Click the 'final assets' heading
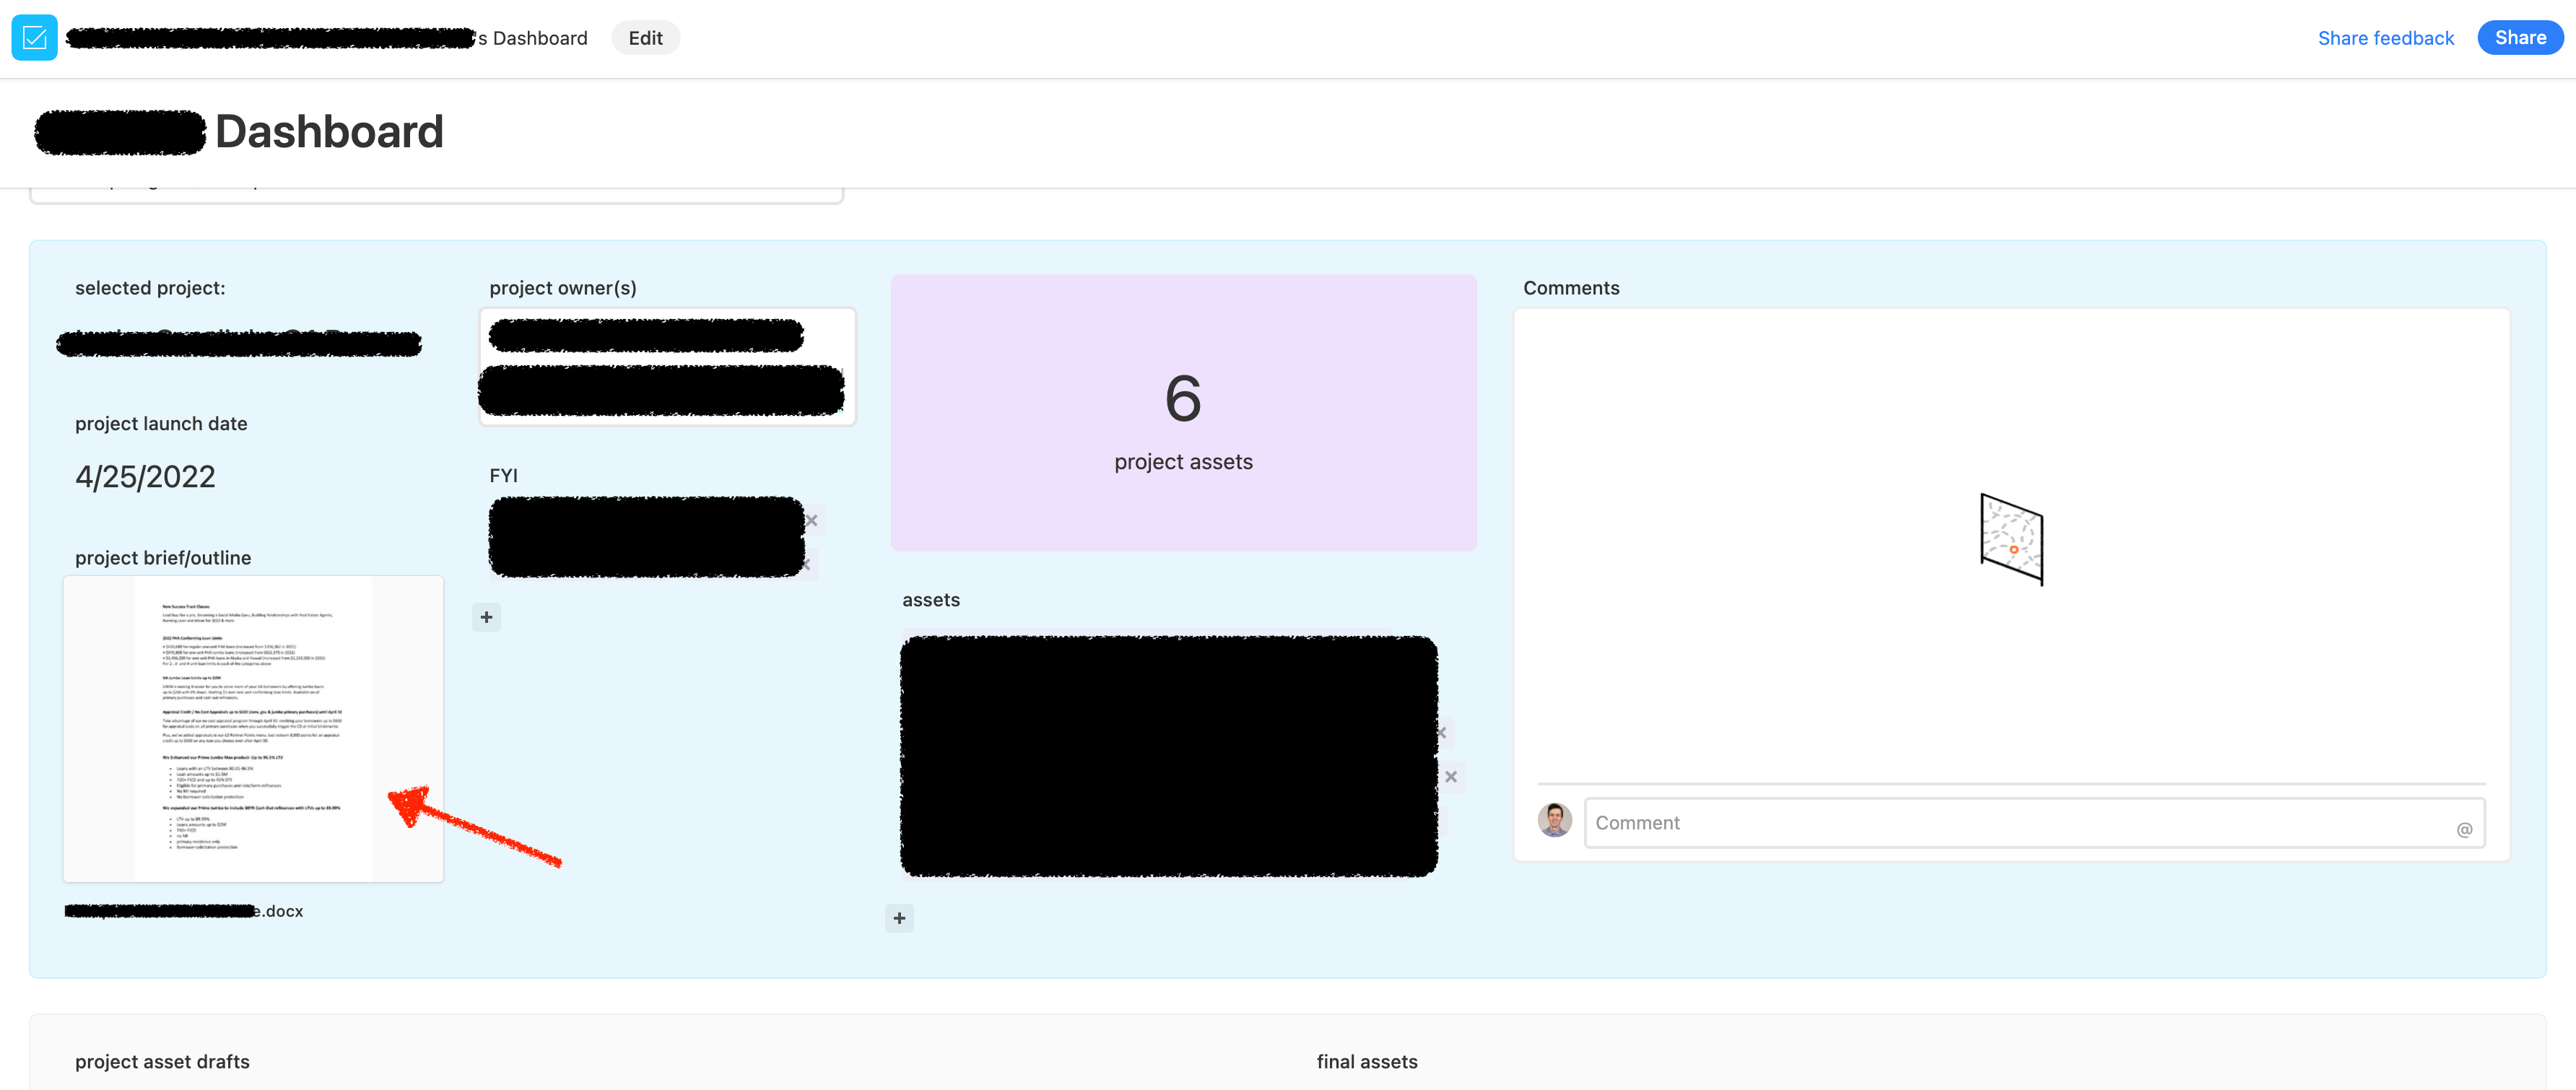Viewport: 2576px width, 1090px height. coord(1366,1062)
